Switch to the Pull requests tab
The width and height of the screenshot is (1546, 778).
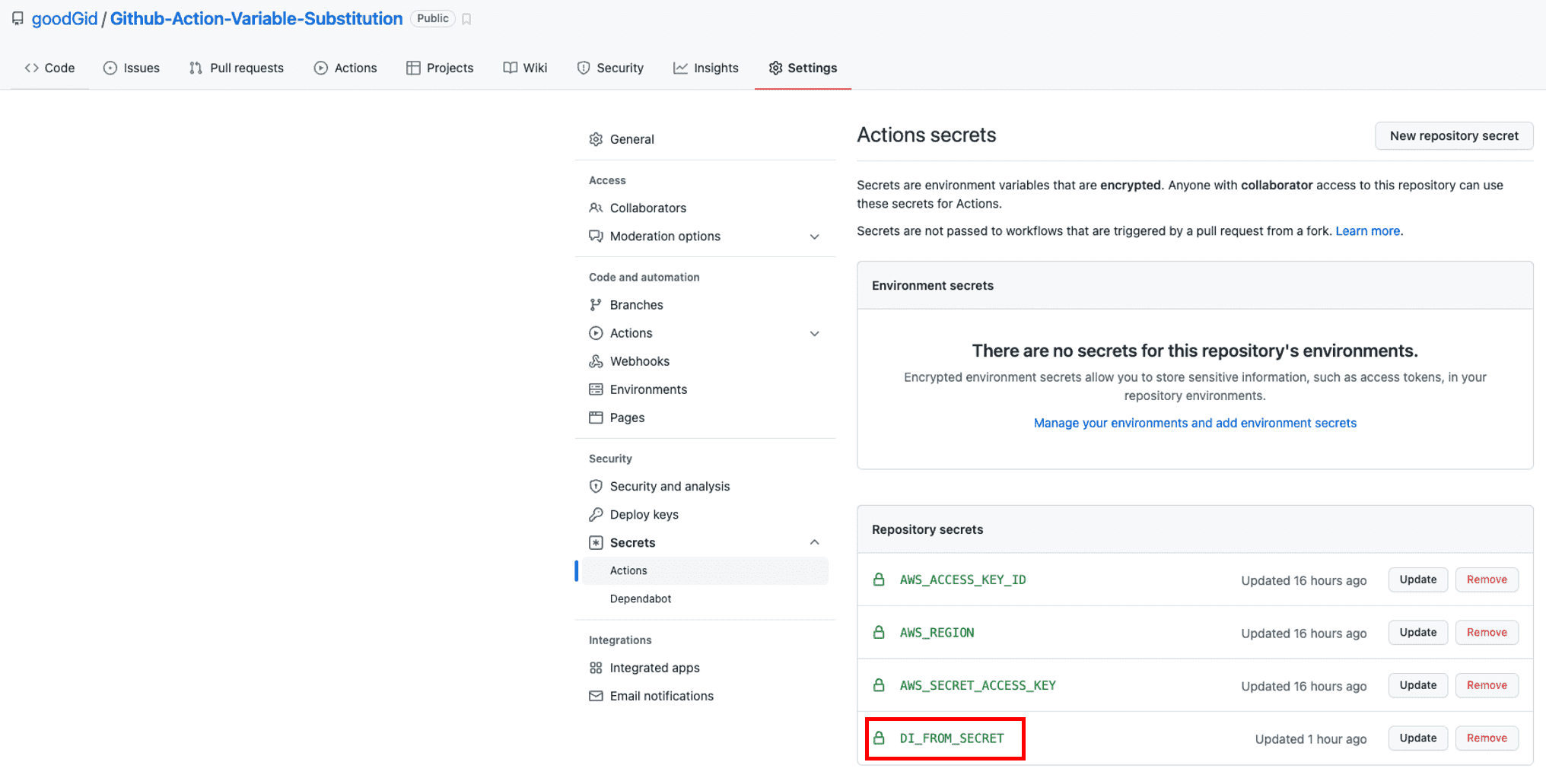click(237, 68)
